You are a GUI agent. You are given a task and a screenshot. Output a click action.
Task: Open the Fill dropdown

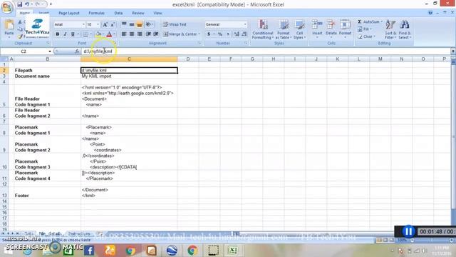364,29
